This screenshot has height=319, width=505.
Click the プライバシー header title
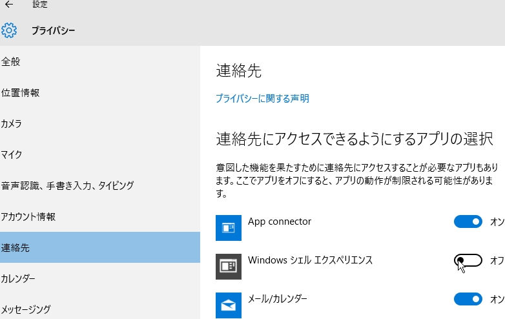tap(53, 30)
